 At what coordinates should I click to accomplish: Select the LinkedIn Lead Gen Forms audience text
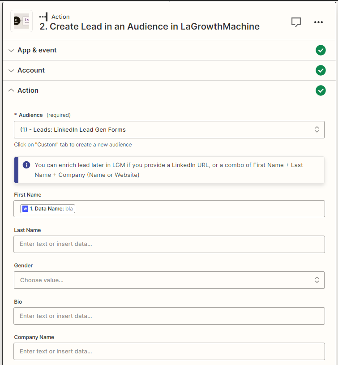(73, 129)
